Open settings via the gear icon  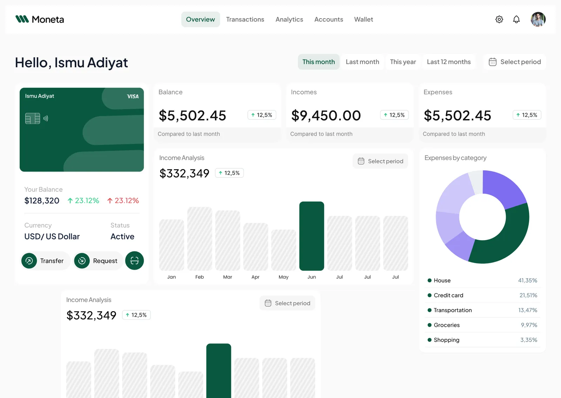point(499,20)
